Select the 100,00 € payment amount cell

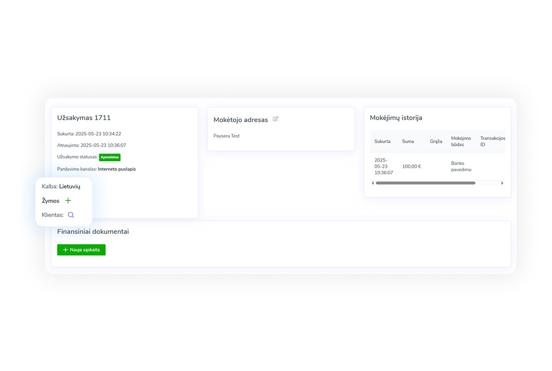tap(411, 166)
